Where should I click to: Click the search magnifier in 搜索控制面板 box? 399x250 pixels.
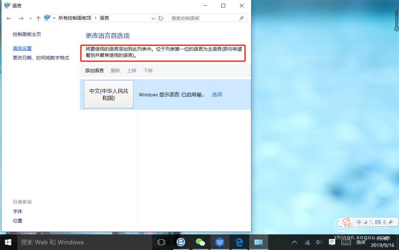(242, 18)
